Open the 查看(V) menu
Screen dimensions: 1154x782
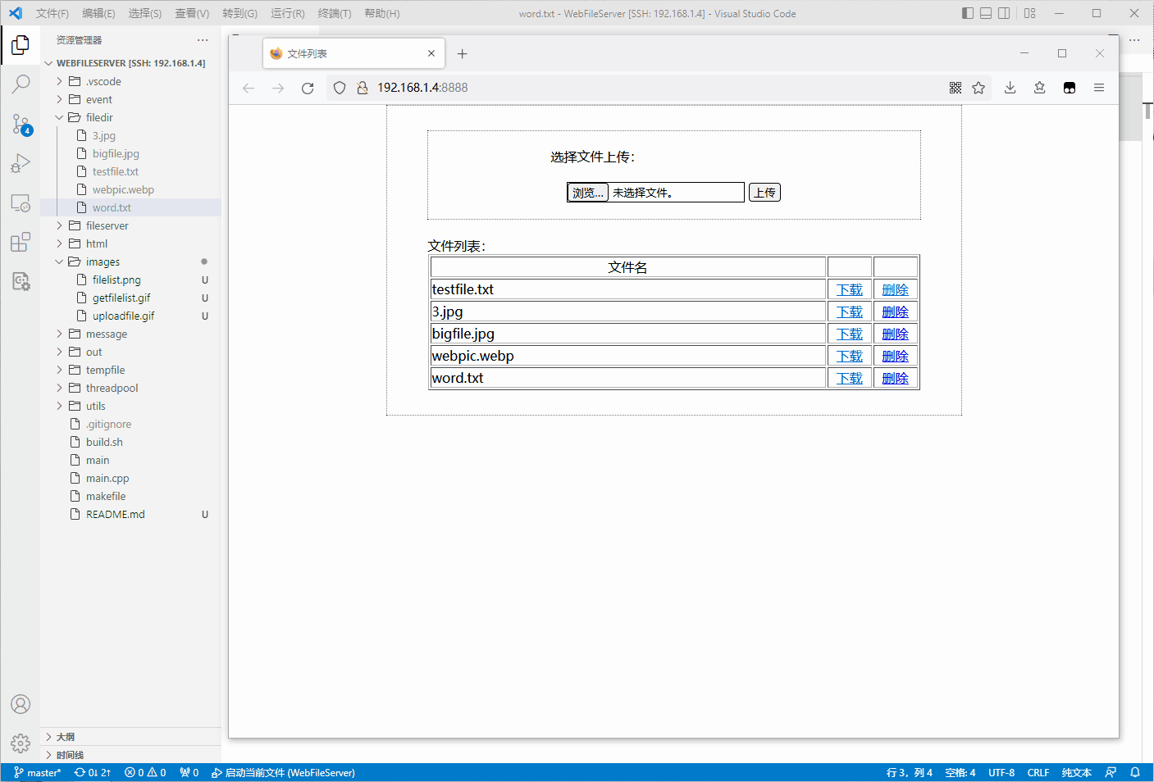(x=192, y=13)
